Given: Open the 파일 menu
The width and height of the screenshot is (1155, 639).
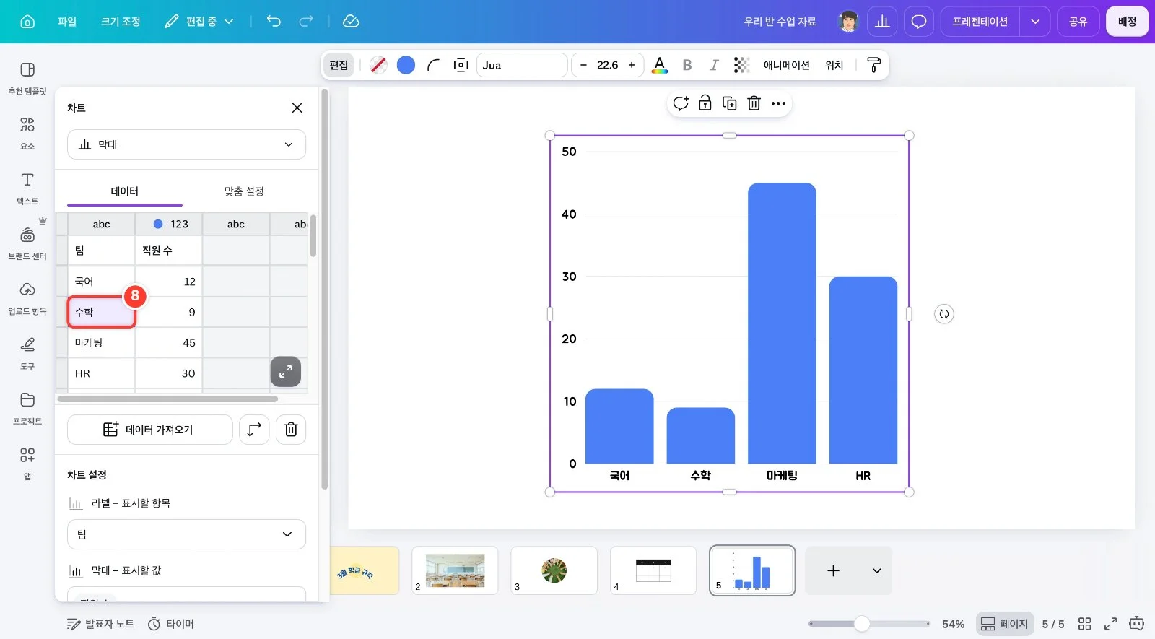Looking at the screenshot, I should click(x=67, y=22).
